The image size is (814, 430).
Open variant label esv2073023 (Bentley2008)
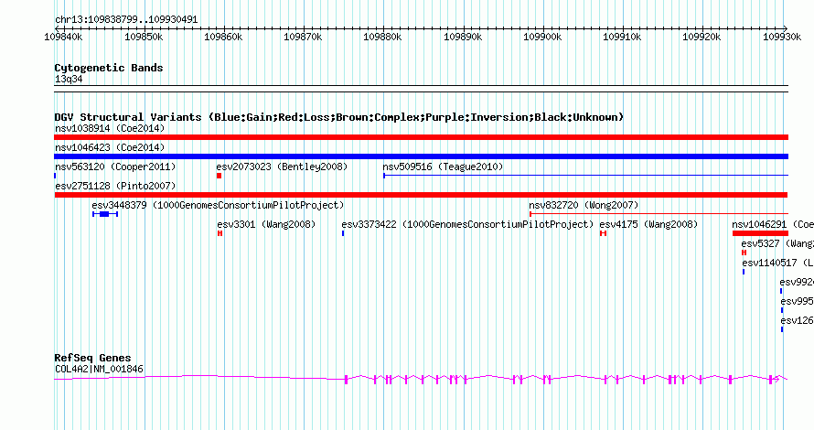282,167
